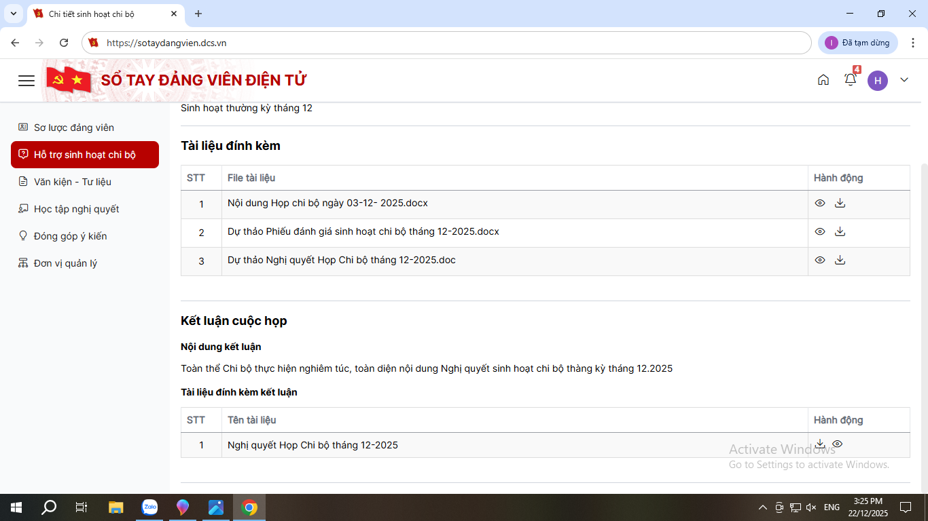Preview 'Nội dung Họp chi bộ' with eye icon

(x=820, y=203)
